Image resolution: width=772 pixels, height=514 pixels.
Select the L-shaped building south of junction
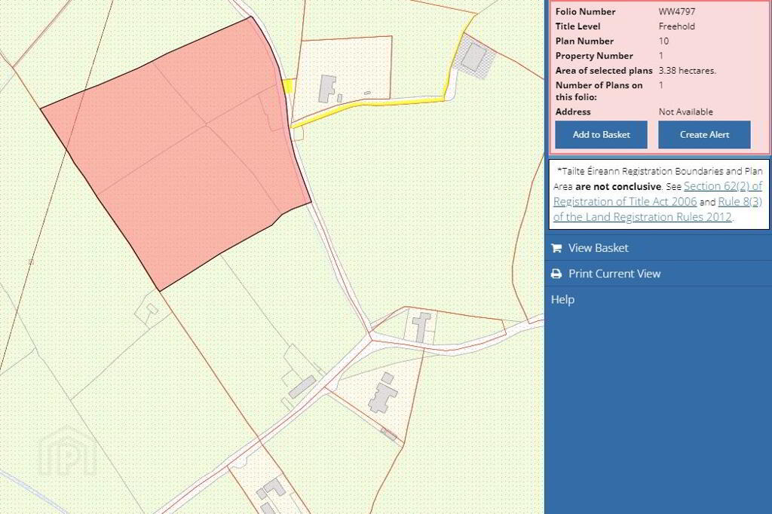pyautogui.click(x=383, y=394)
